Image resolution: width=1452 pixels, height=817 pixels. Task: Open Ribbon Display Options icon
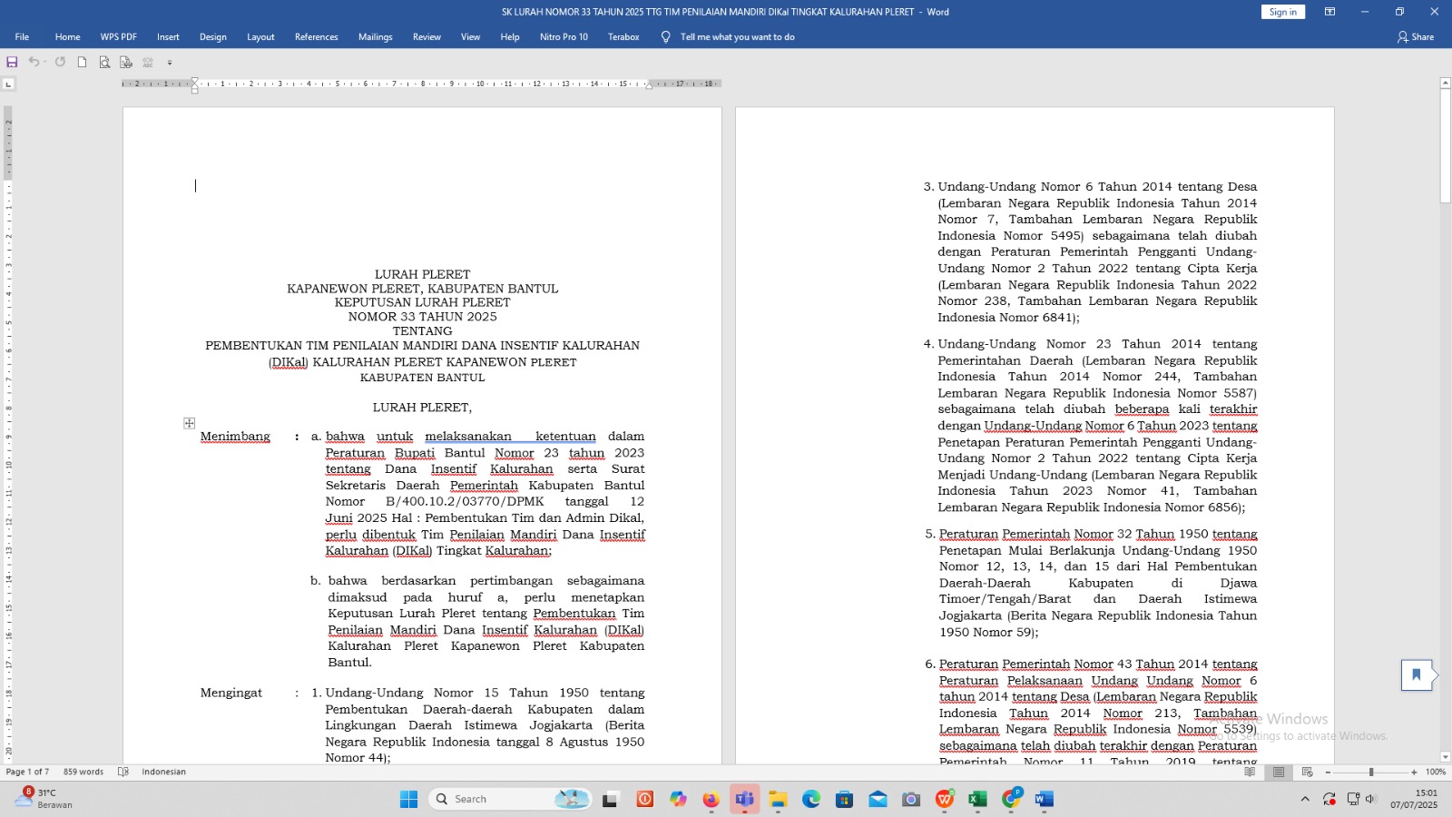[1329, 12]
